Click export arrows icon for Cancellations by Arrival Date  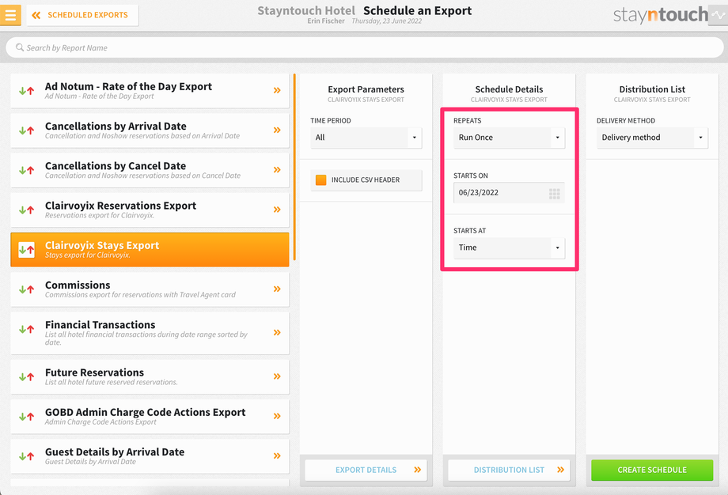26,130
